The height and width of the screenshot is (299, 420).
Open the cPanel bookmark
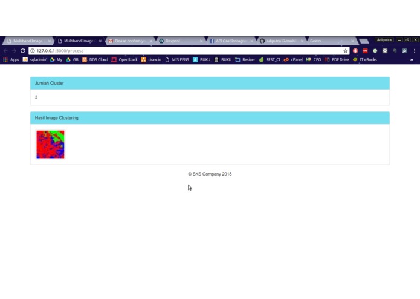(293, 59)
